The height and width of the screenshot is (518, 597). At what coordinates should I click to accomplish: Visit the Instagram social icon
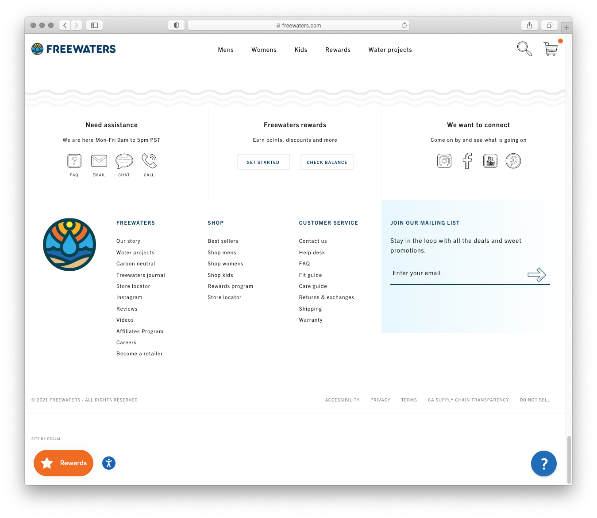coord(444,161)
